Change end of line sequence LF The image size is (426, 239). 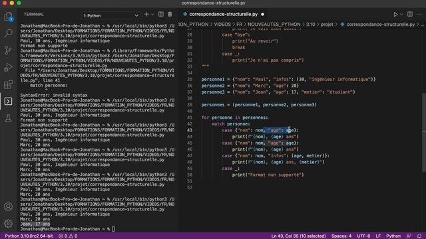point(378,236)
